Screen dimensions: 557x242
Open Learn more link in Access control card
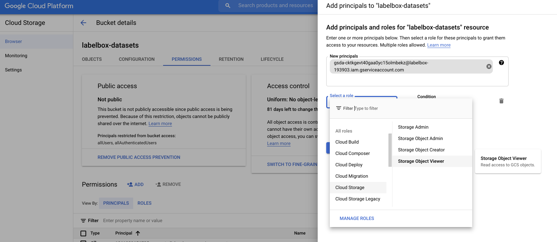point(279,144)
